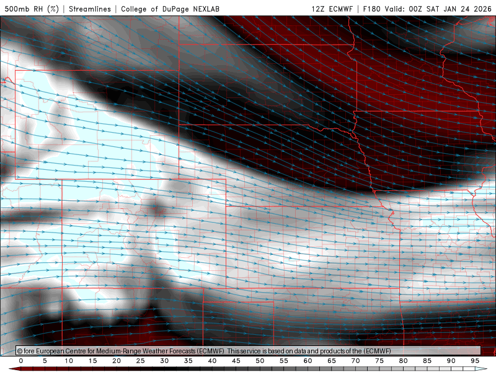The height and width of the screenshot is (372, 496).
Task: Click the '25' value on the color scale
Action: pos(141,361)
